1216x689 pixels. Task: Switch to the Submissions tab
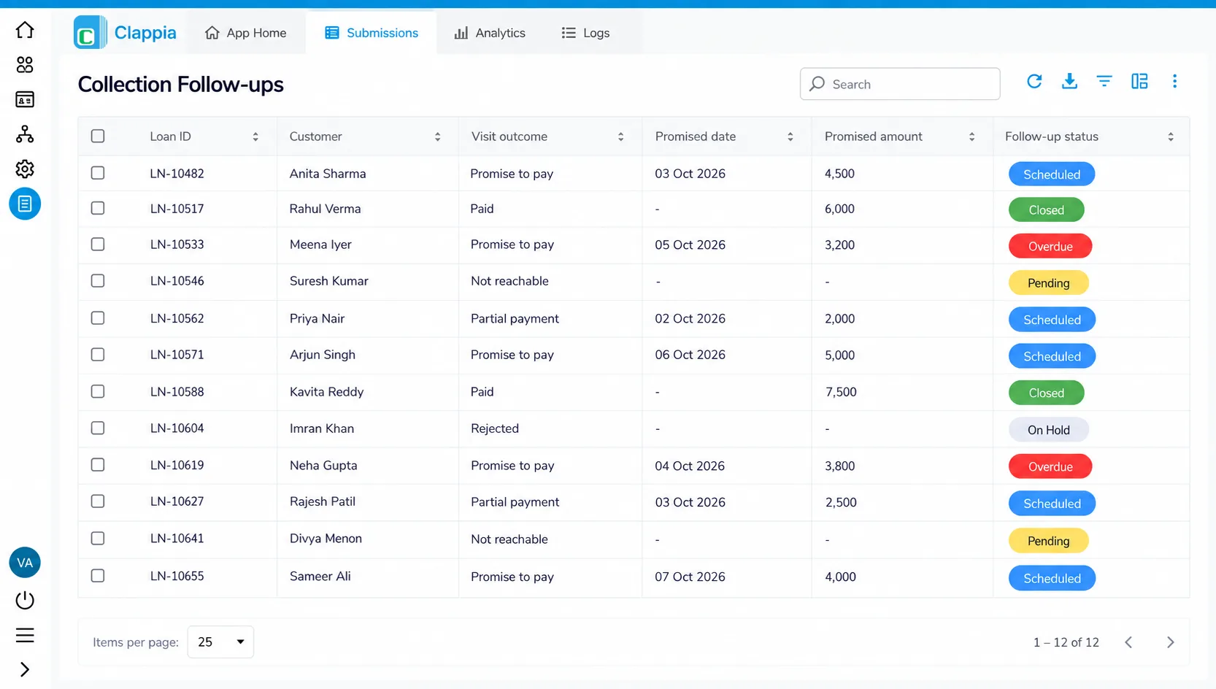pos(372,33)
